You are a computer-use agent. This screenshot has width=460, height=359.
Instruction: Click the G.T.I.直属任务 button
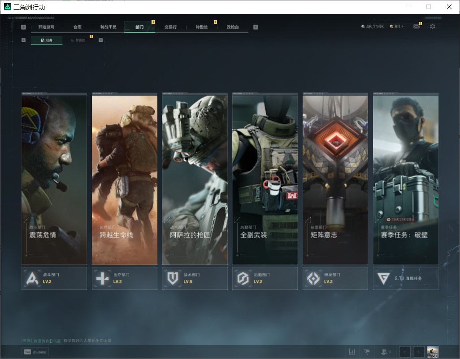click(406, 278)
